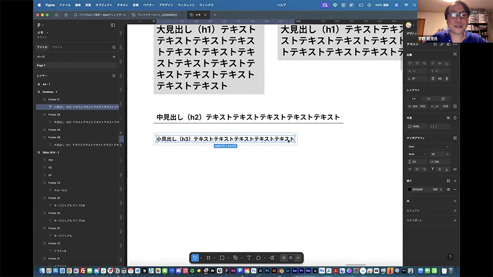Add a new page with plus icon
493x277 pixels.
(x=114, y=57)
